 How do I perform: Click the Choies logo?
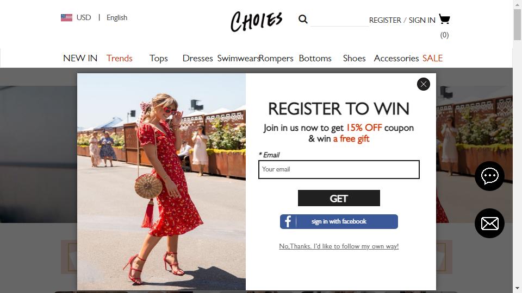pyautogui.click(x=256, y=21)
